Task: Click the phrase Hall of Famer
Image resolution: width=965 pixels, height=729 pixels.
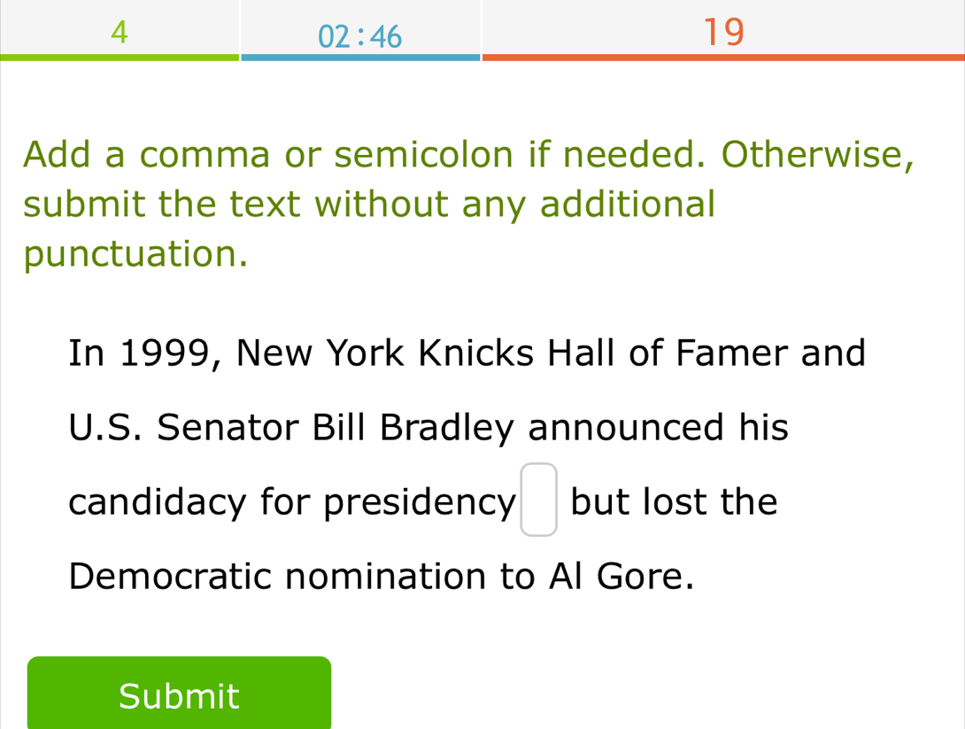Action: pyautogui.click(x=669, y=353)
